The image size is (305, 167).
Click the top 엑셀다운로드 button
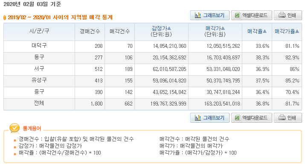click(252, 15)
